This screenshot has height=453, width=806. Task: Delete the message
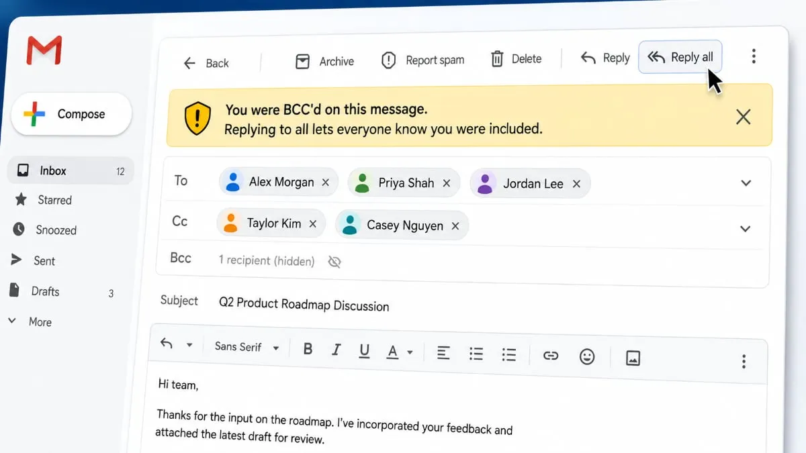(516, 59)
